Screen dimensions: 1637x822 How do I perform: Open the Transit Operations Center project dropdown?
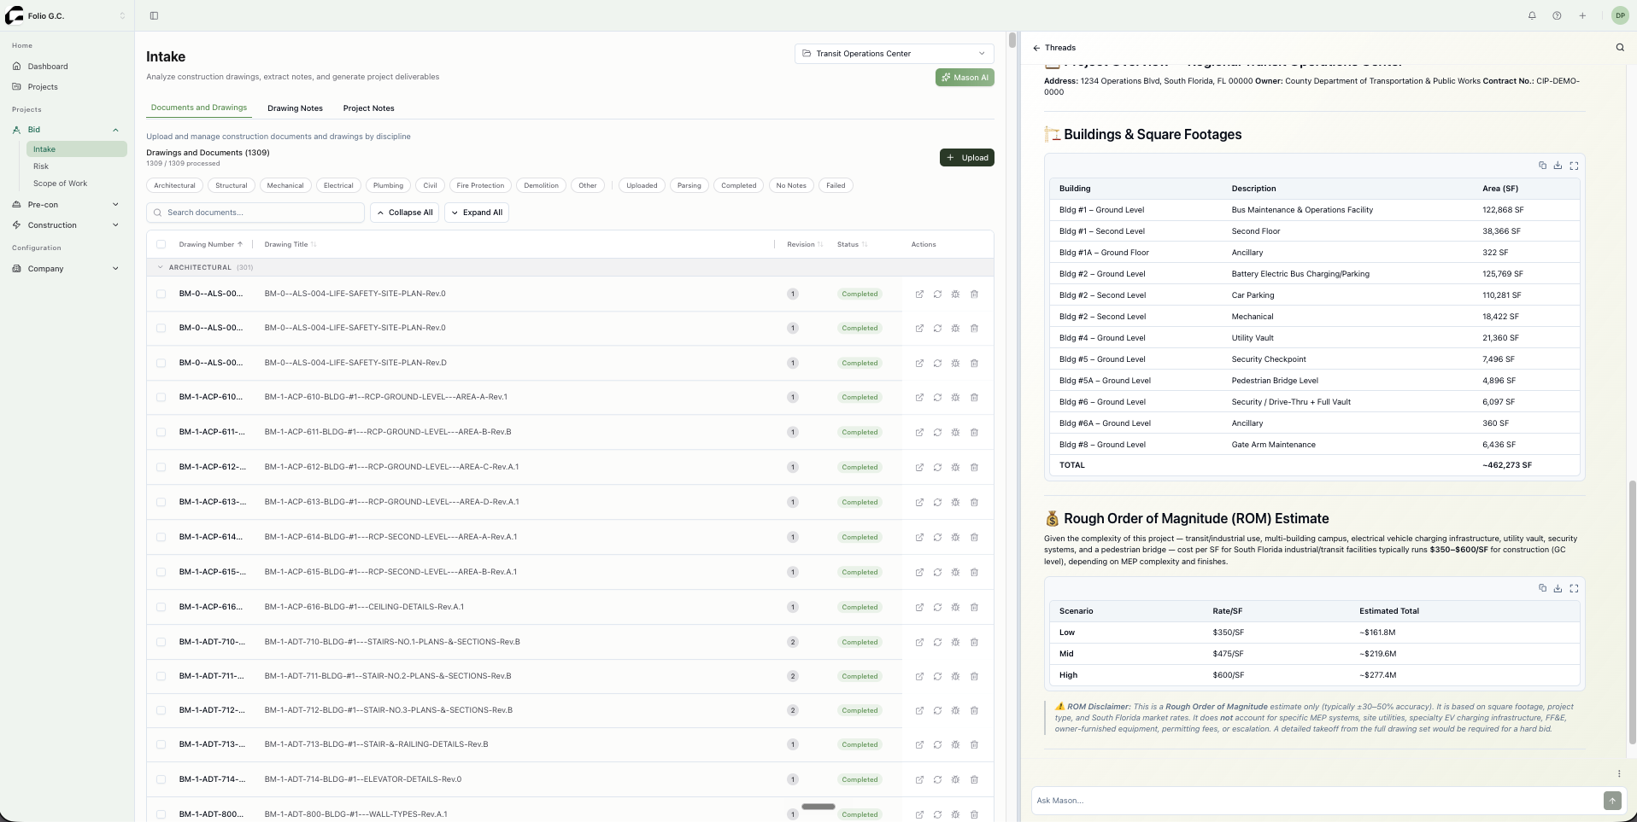click(x=894, y=54)
